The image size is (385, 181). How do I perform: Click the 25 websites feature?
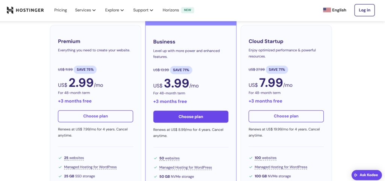click(74, 158)
